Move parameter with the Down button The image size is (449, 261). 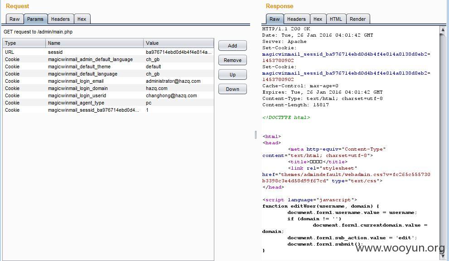(232, 89)
